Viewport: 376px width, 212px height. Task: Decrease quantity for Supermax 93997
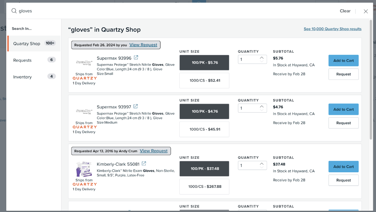(x=262, y=110)
